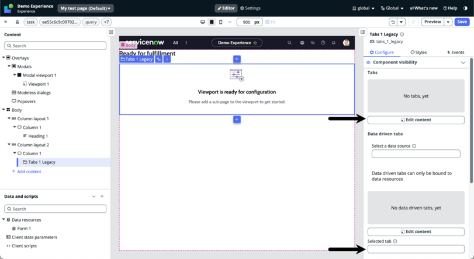Click the Select a data source field
474x259 pixels.
coord(416,153)
